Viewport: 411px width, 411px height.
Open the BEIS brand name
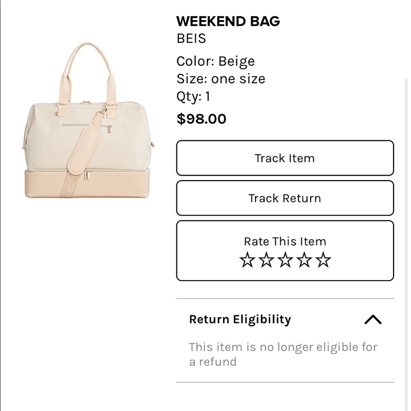pos(191,39)
